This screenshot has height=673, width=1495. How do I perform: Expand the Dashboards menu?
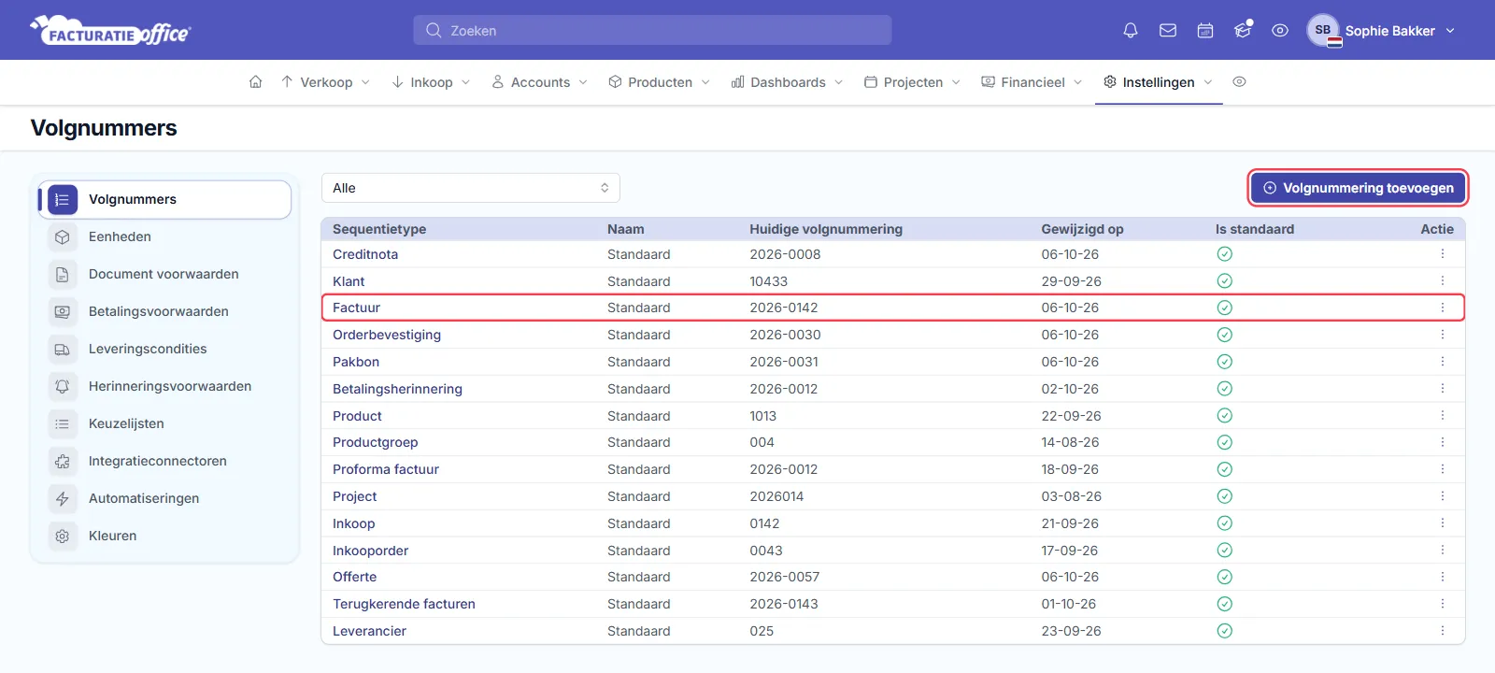(787, 82)
